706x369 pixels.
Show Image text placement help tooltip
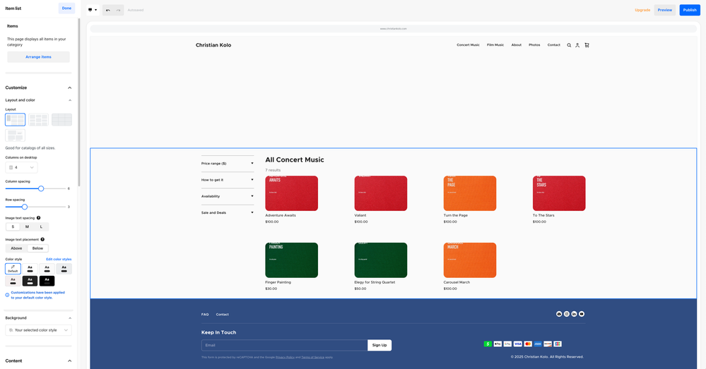(x=42, y=239)
